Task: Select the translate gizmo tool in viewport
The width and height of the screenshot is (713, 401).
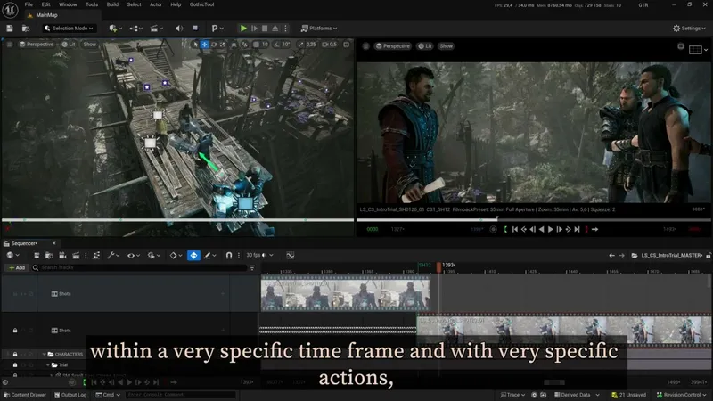Action: coord(205,45)
